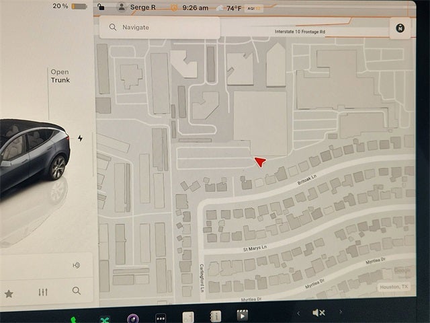430x323 pixels.
Task: Open the climate fan control
Action: tap(105, 319)
